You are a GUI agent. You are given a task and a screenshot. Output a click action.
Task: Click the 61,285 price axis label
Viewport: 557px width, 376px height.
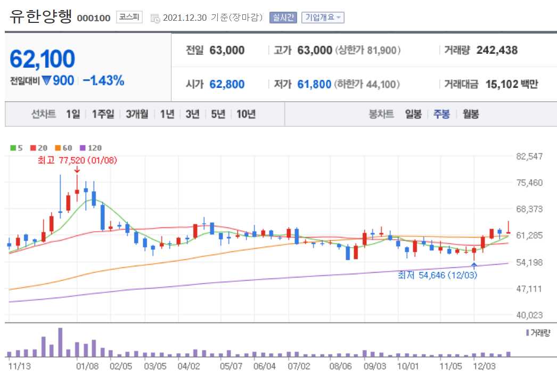click(529, 235)
